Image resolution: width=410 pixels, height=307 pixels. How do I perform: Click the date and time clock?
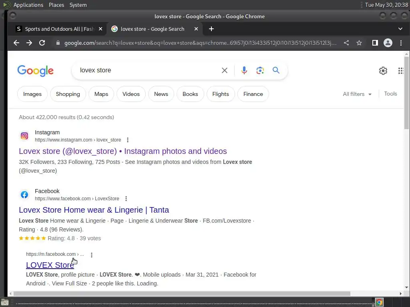coord(386,5)
